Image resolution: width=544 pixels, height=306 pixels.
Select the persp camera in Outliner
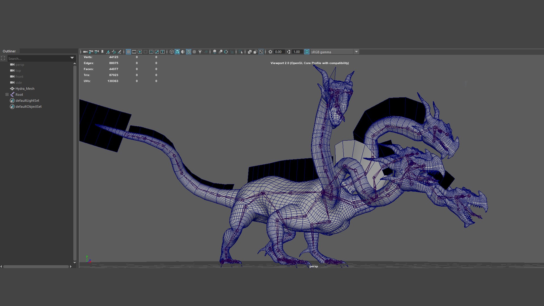[20, 65]
